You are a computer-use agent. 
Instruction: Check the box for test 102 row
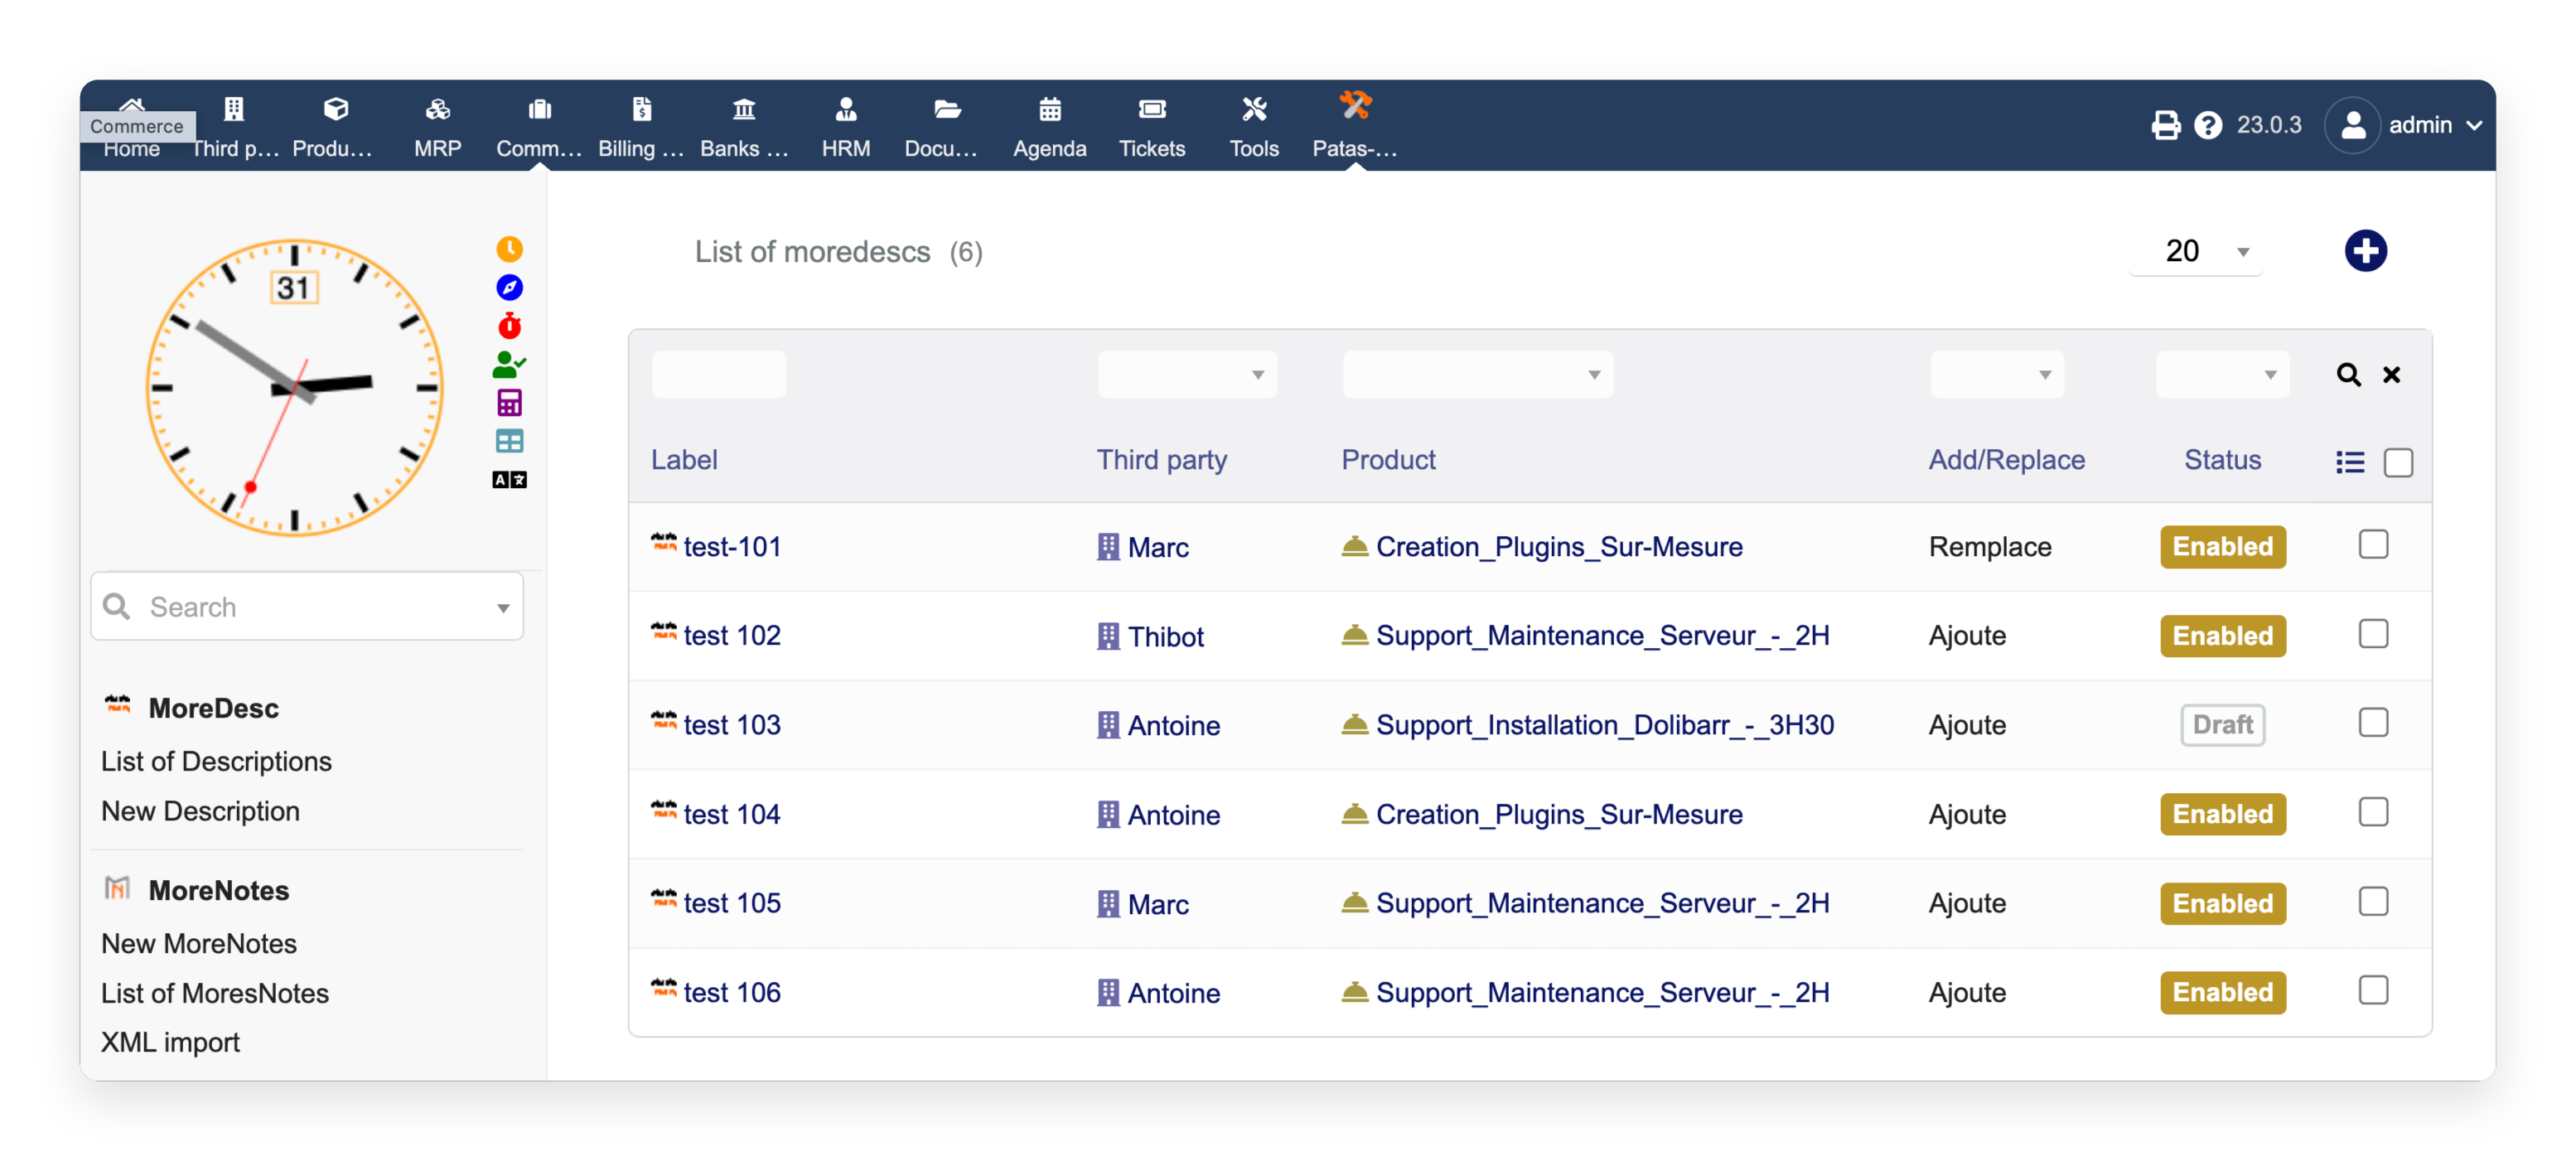click(x=2373, y=634)
